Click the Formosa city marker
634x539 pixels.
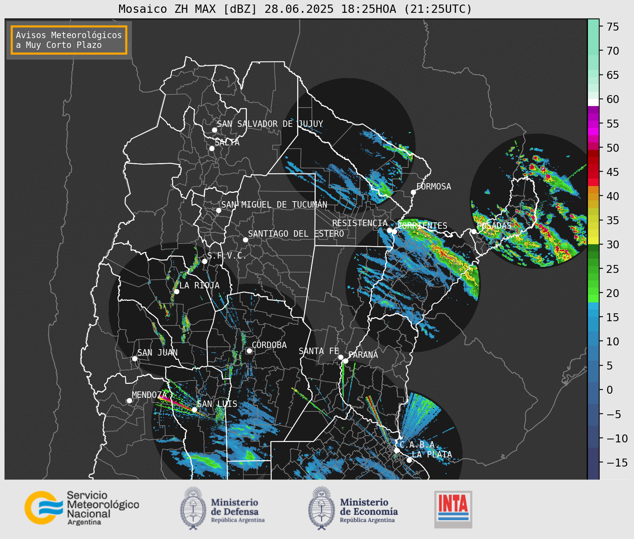coord(414,192)
